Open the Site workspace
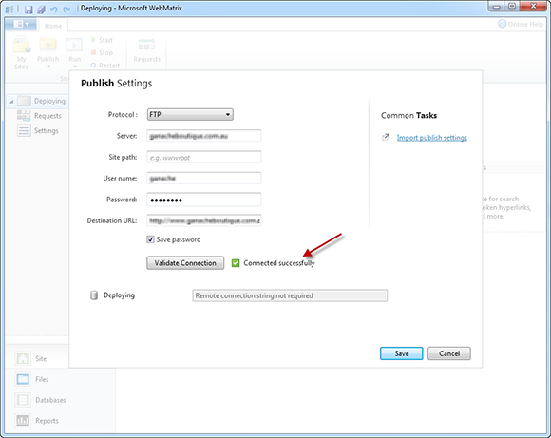 pyautogui.click(x=31, y=358)
